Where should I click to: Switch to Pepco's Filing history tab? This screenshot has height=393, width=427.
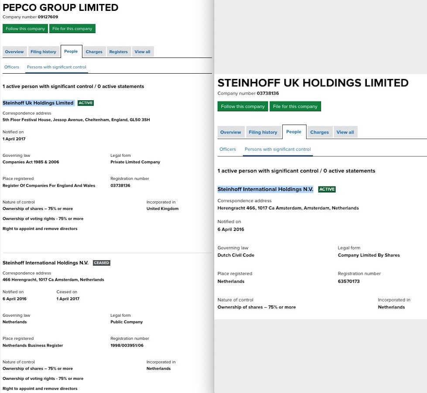click(43, 51)
